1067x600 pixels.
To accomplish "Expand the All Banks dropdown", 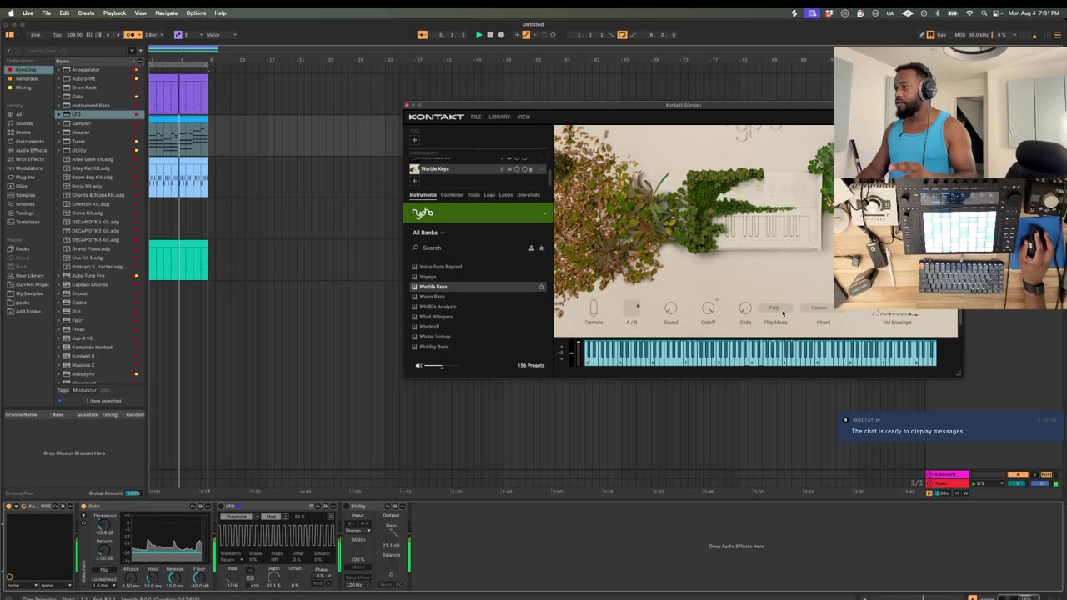I will click(428, 232).
